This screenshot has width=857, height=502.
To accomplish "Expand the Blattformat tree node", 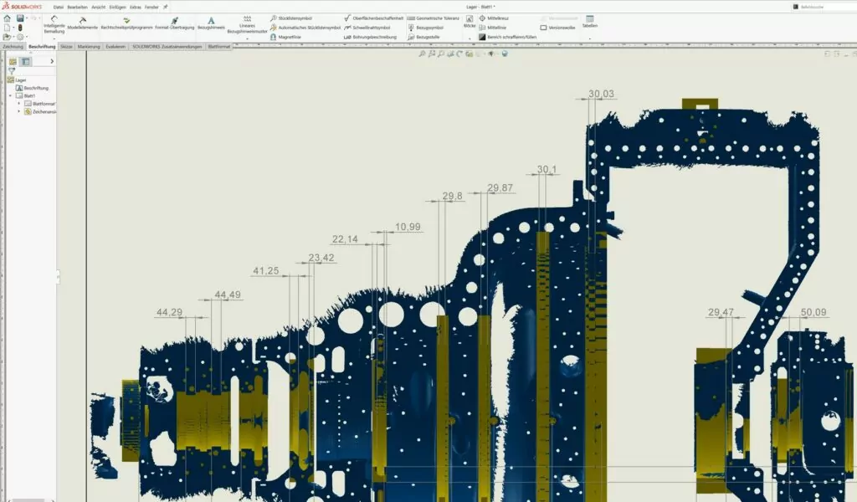I will pos(18,104).
